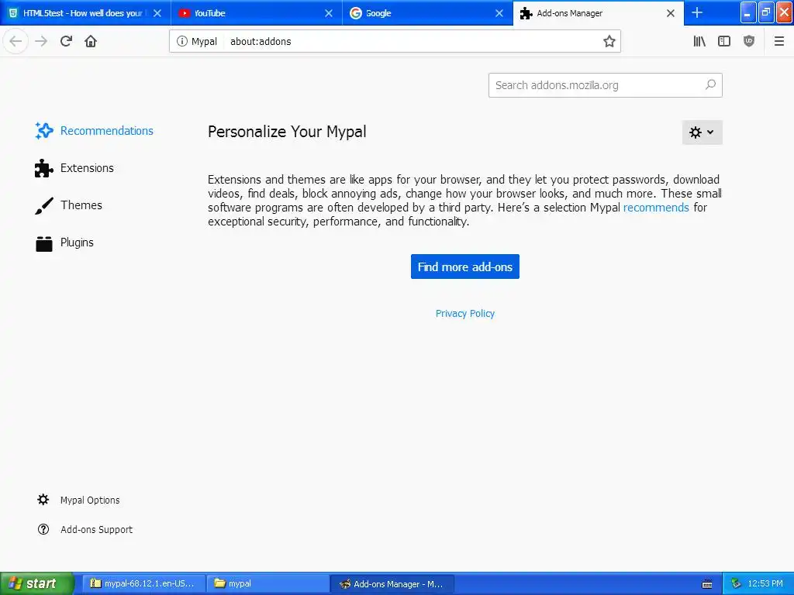Viewport: 794px width, 595px height.
Task: Go back to previous page
Action: tap(16, 41)
